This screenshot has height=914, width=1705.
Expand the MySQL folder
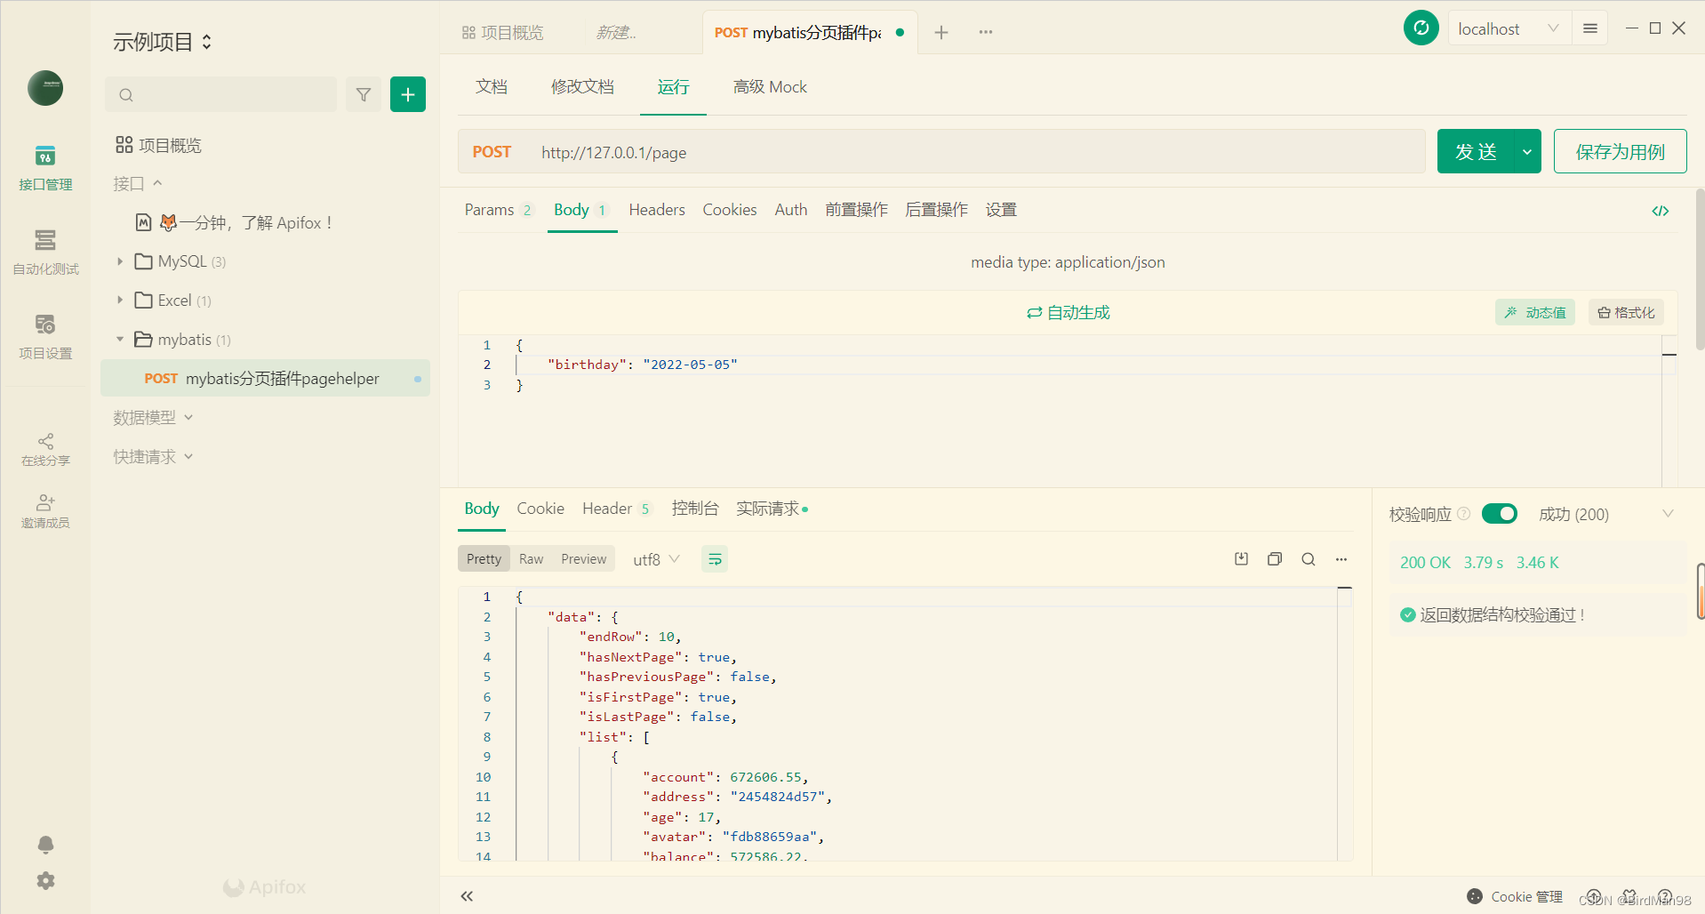click(120, 261)
